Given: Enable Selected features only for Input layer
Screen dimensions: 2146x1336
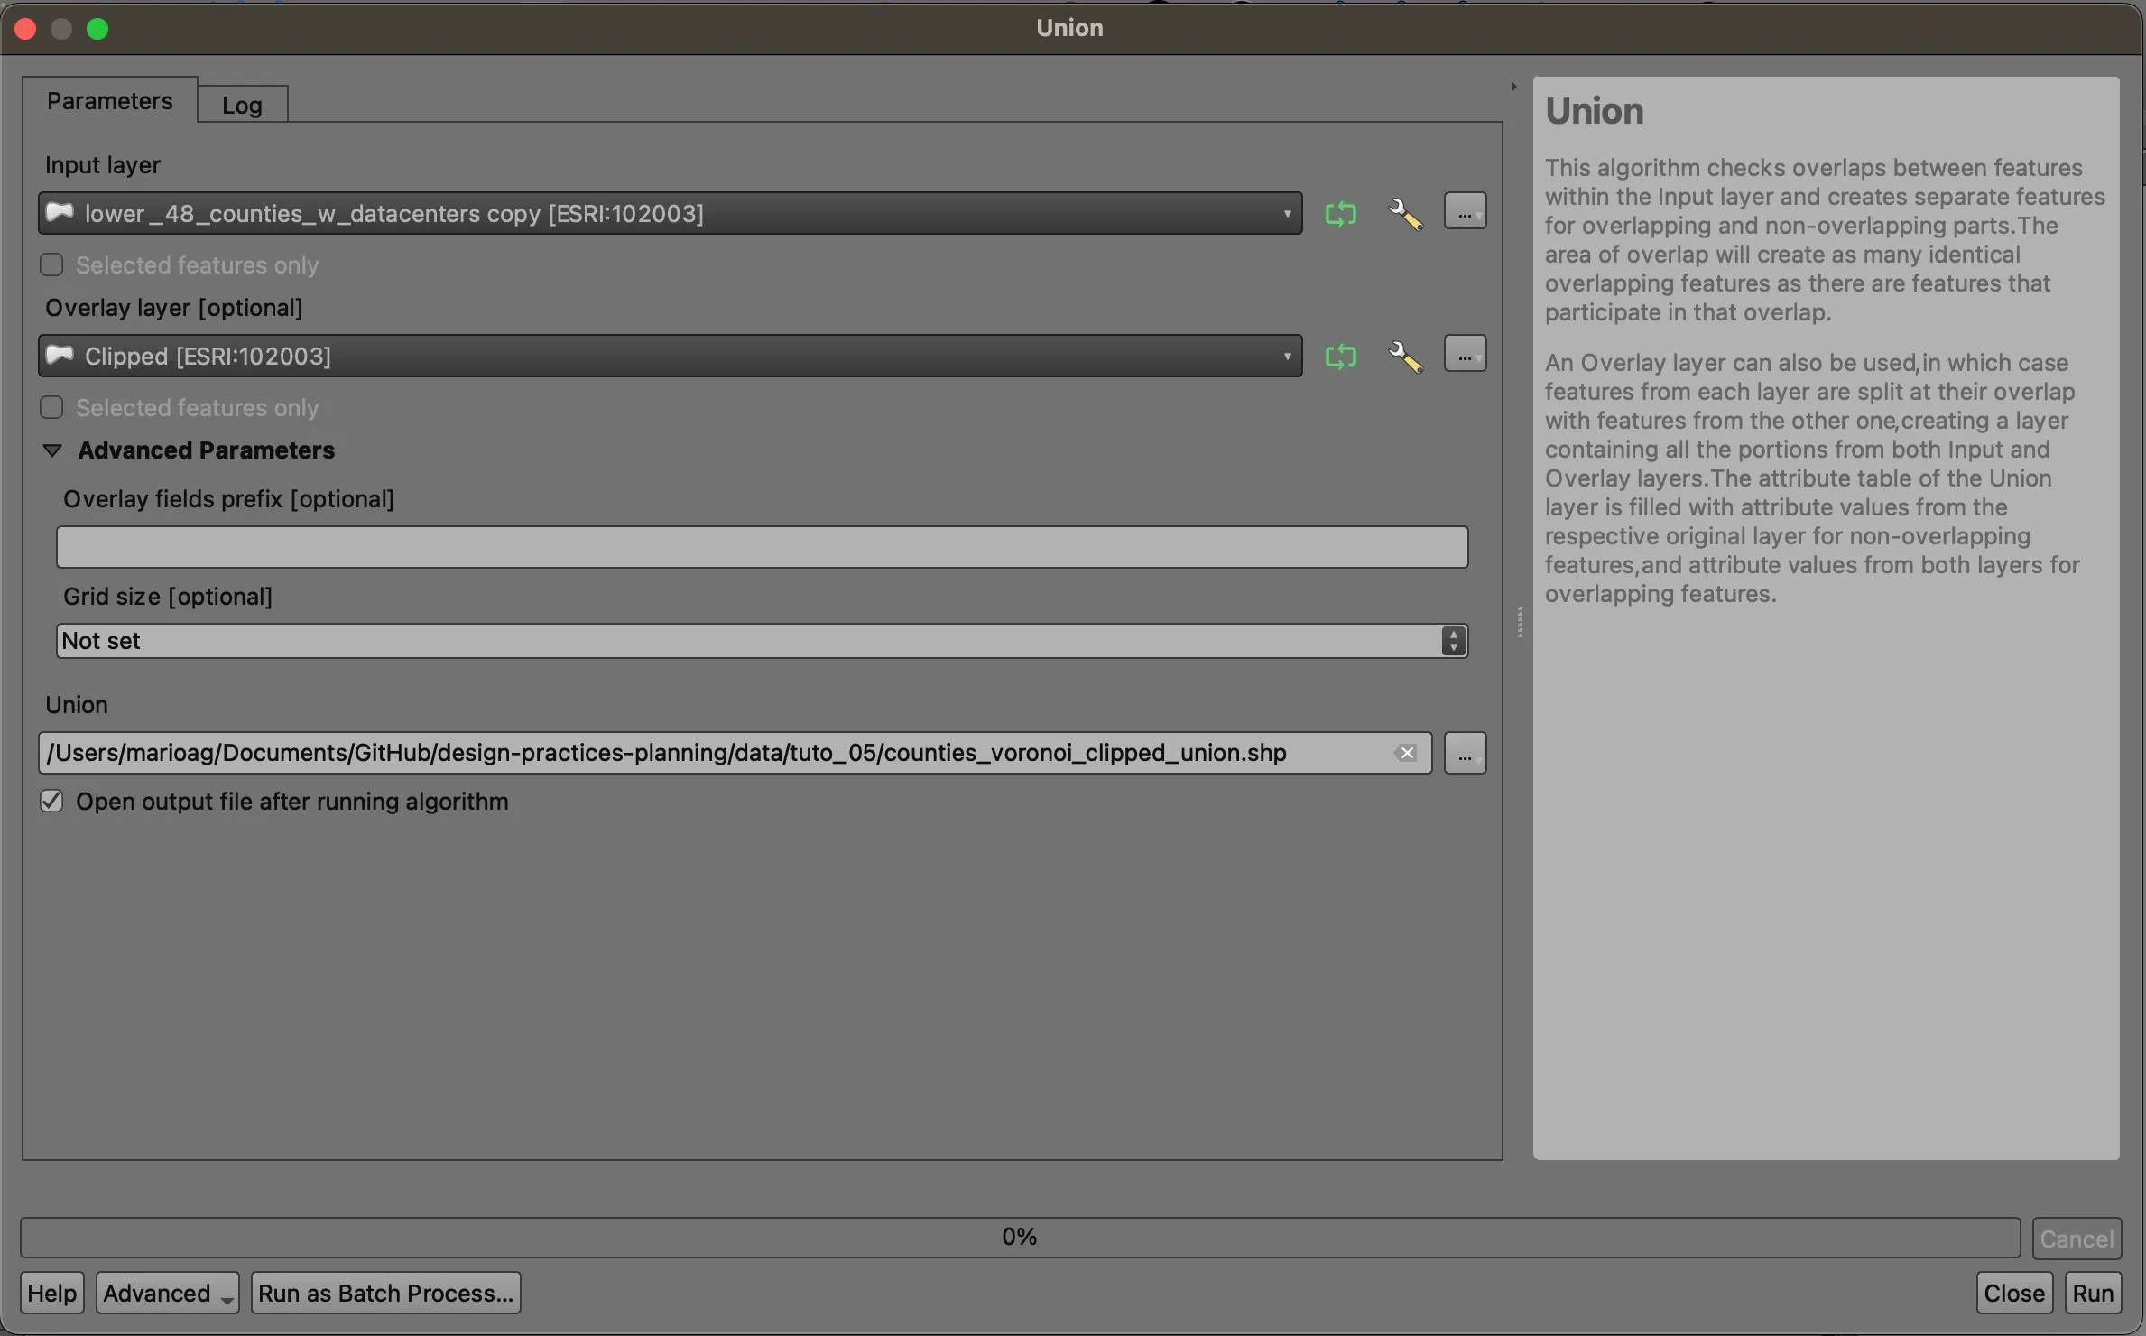Looking at the screenshot, I should 51,264.
